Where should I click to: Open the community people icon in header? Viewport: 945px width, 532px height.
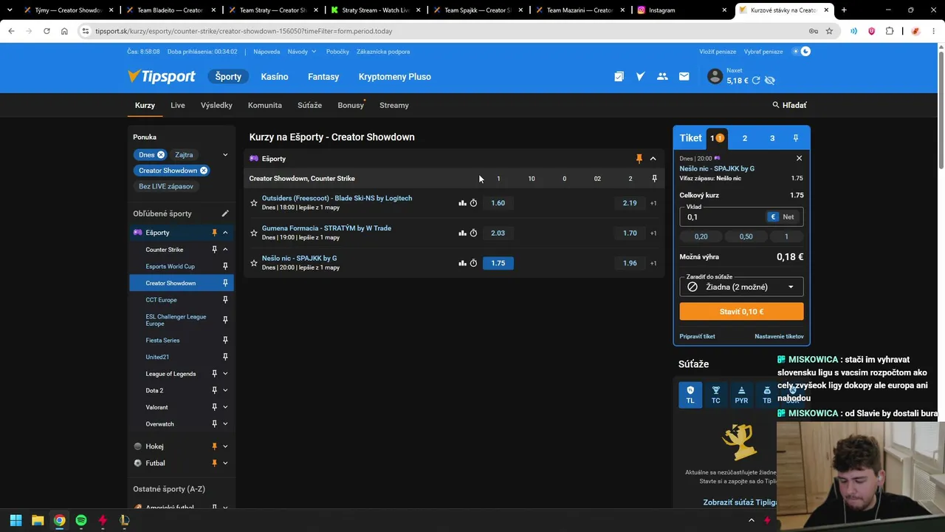tap(662, 77)
